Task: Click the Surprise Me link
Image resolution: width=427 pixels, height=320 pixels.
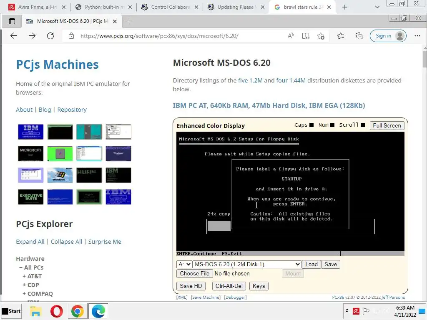Action: tap(105, 242)
